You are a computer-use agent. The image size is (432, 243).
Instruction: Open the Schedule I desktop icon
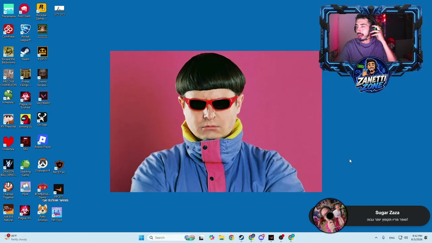[x=8, y=98]
